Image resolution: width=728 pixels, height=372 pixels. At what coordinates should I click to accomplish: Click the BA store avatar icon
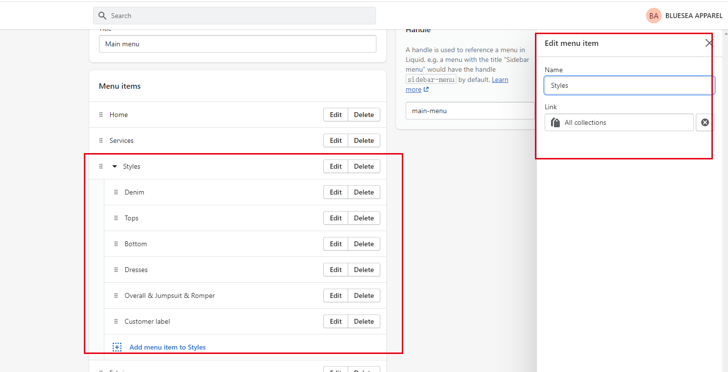[653, 16]
